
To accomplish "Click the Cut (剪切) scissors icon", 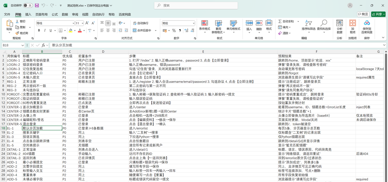I will pyautogui.click(x=17, y=22).
